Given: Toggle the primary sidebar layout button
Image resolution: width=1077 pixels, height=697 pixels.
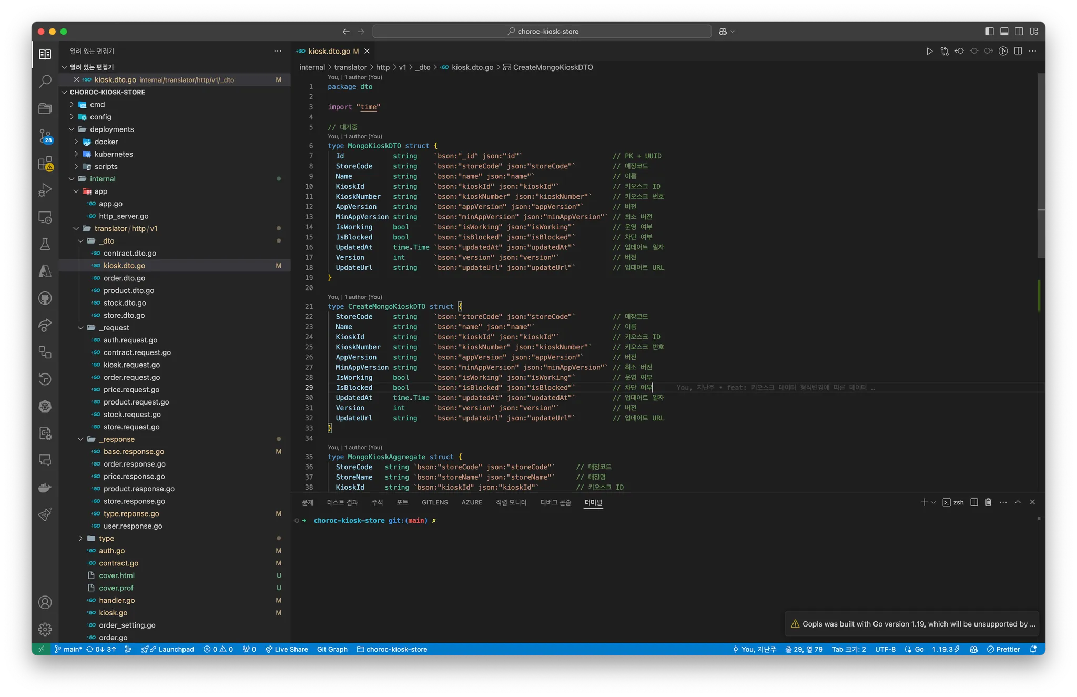Looking at the screenshot, I should [x=989, y=31].
